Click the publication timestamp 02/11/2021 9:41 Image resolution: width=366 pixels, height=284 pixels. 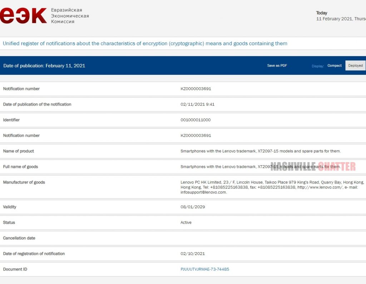197,104
